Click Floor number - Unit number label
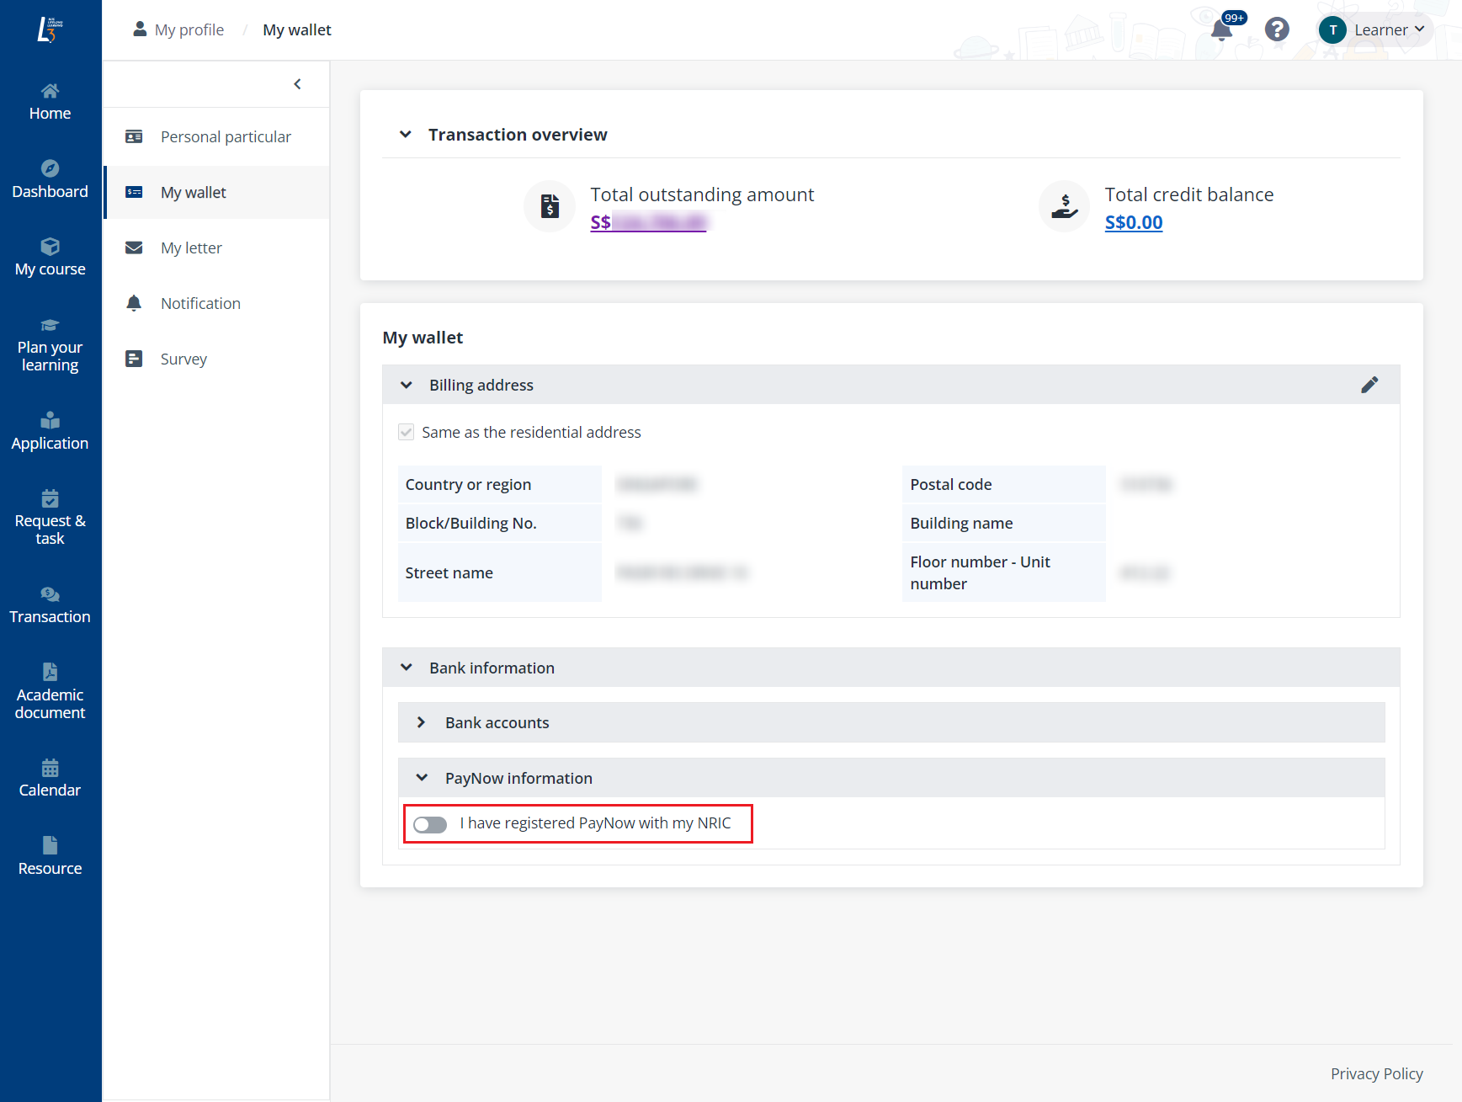1462x1102 pixels. click(980, 572)
